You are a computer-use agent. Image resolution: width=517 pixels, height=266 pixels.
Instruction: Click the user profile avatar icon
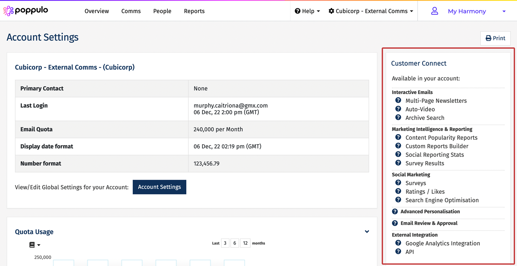point(434,11)
